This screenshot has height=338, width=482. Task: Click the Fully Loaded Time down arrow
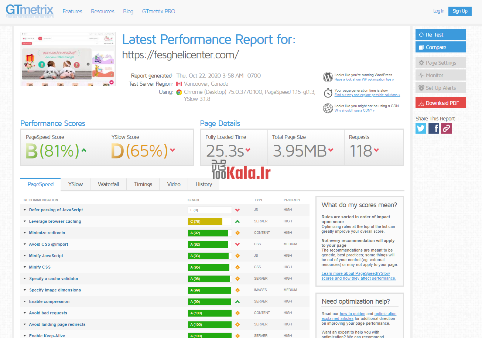coord(248,150)
